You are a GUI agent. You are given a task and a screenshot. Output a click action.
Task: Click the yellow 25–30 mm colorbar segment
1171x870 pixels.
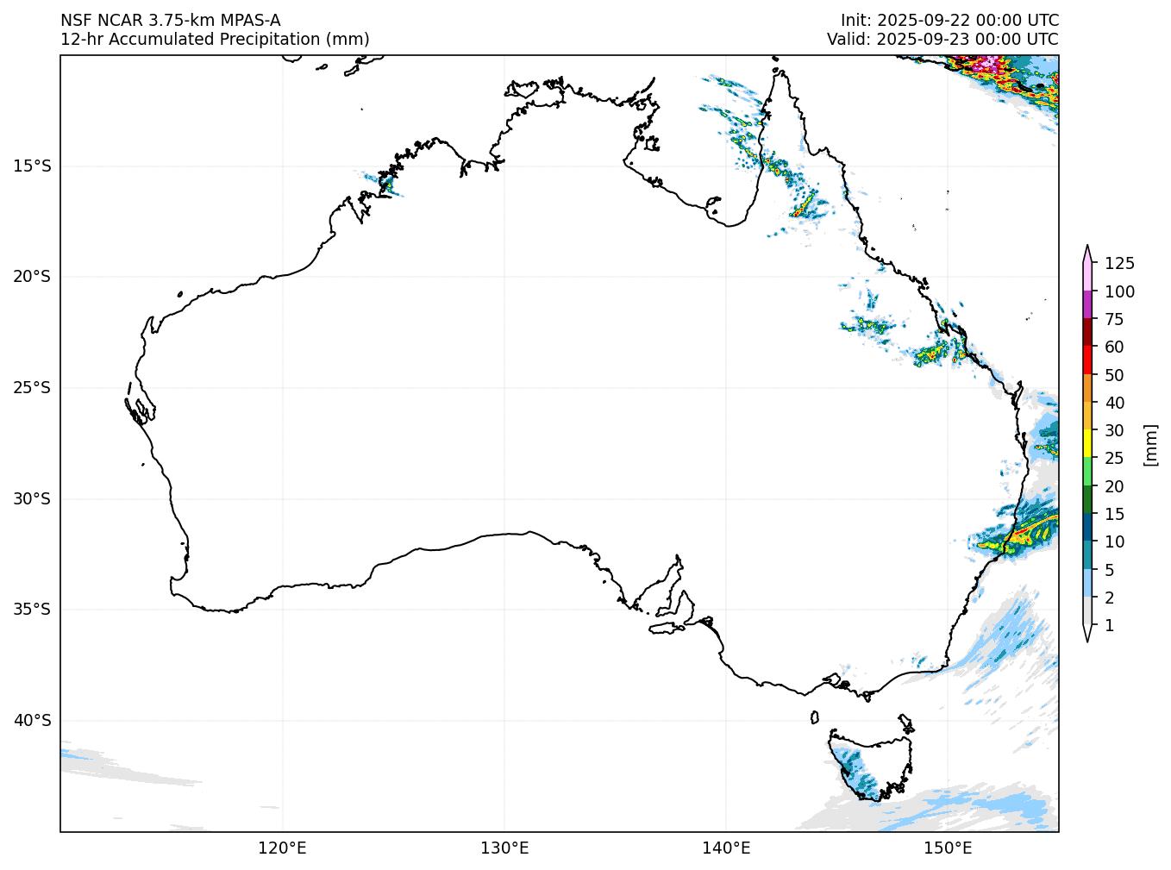coord(1087,444)
